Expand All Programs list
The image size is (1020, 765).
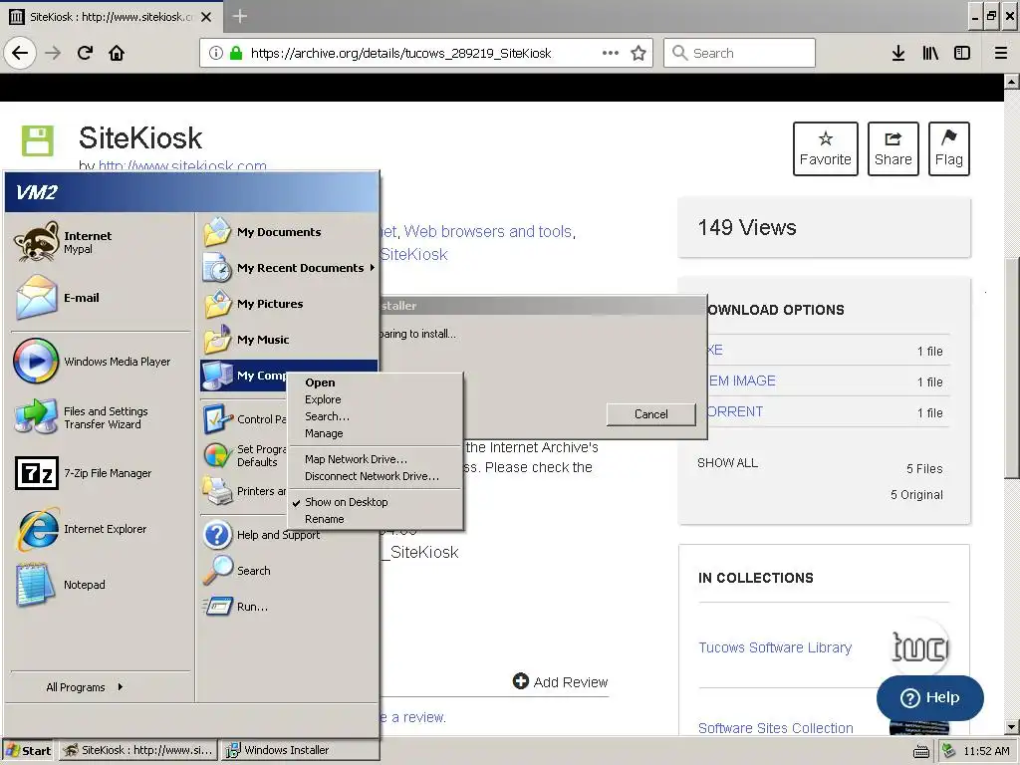(x=85, y=687)
